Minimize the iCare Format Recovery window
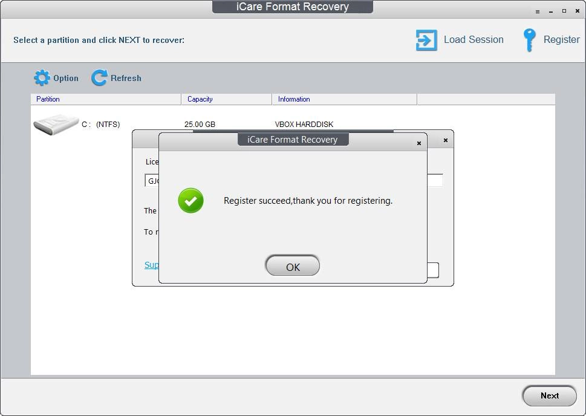The image size is (586, 416). [550, 11]
